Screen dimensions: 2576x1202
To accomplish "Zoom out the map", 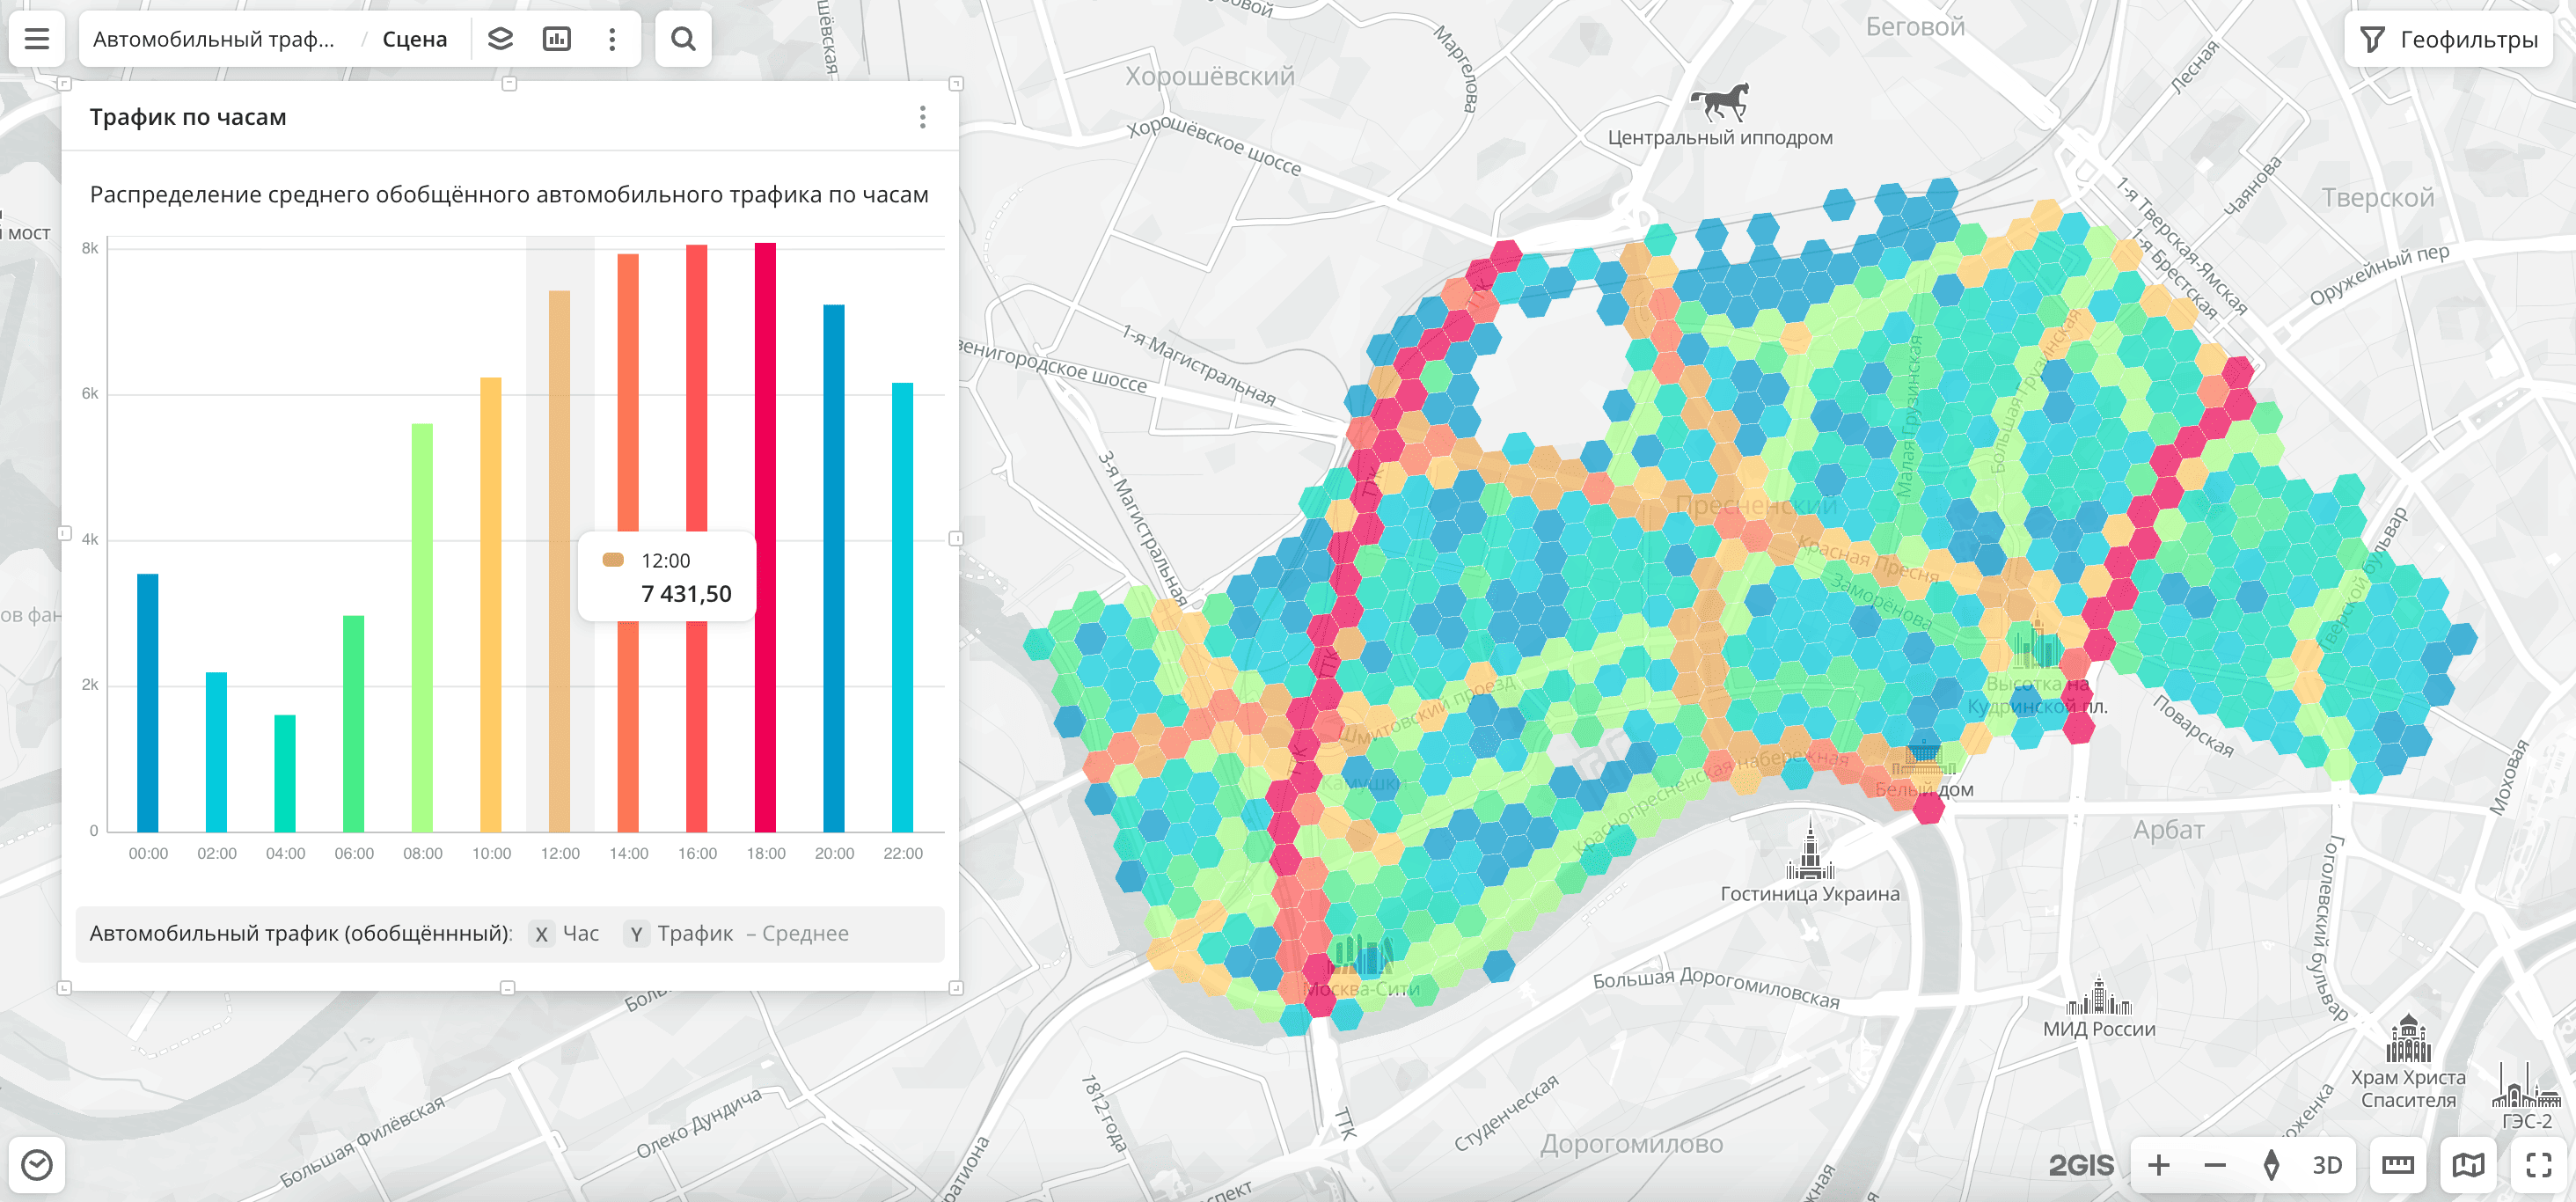I will click(x=2215, y=1165).
